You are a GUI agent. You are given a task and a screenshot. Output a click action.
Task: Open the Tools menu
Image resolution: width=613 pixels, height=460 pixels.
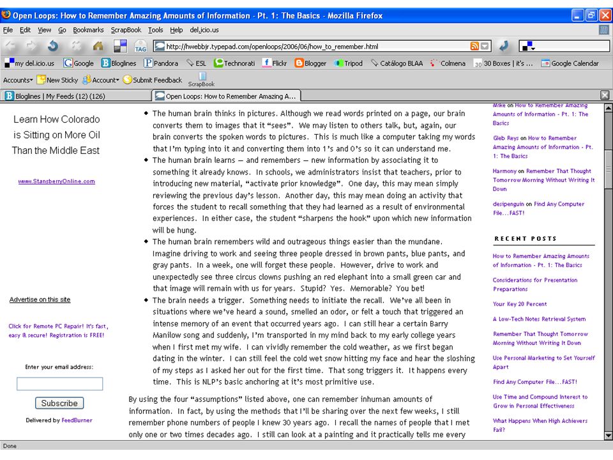(x=155, y=30)
